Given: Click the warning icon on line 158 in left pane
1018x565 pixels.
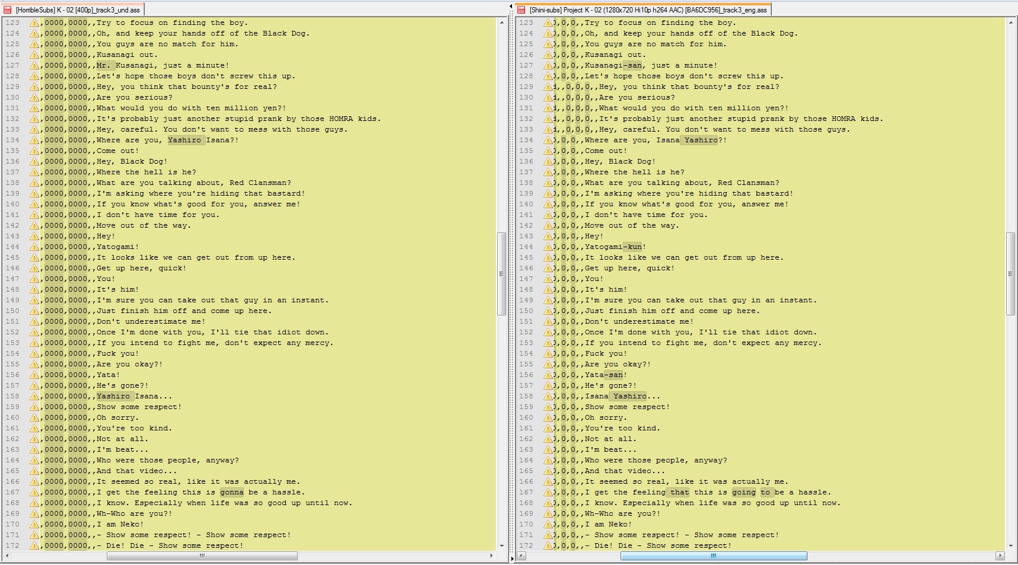Looking at the screenshot, I should click(x=35, y=397).
